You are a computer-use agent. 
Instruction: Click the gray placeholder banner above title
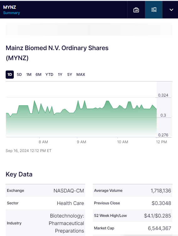coord(89,29)
